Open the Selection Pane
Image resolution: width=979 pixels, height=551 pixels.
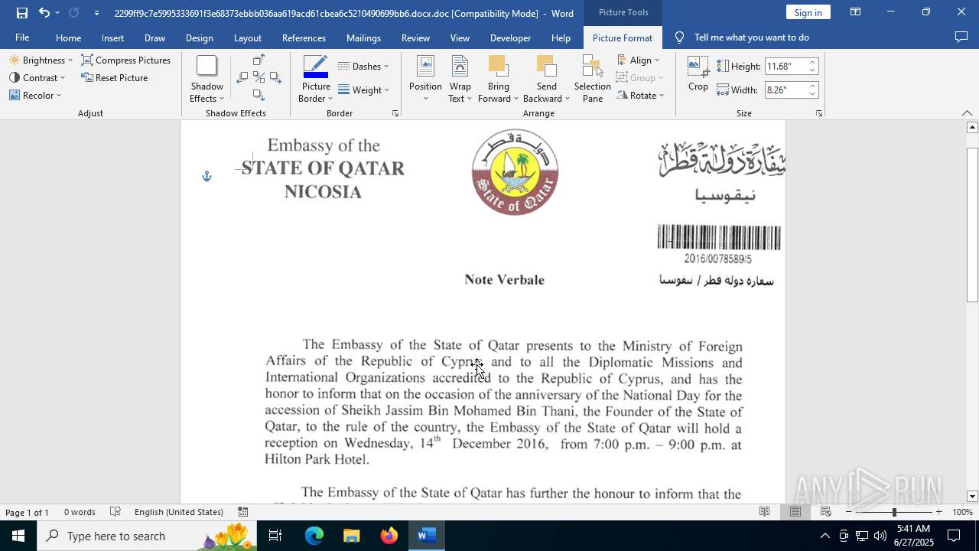pos(593,79)
